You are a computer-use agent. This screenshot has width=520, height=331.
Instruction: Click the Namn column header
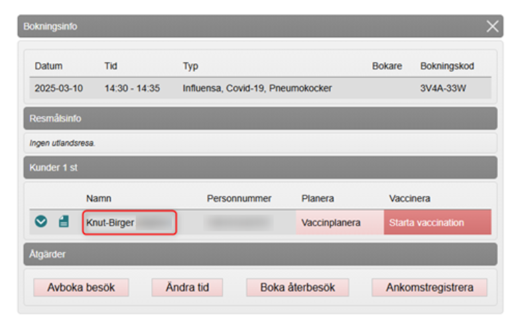pos(98,198)
